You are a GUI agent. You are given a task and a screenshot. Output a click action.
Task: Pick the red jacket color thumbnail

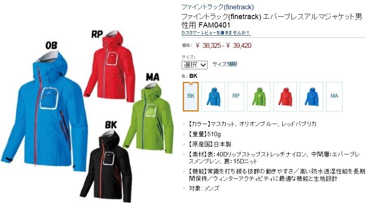click(285, 96)
